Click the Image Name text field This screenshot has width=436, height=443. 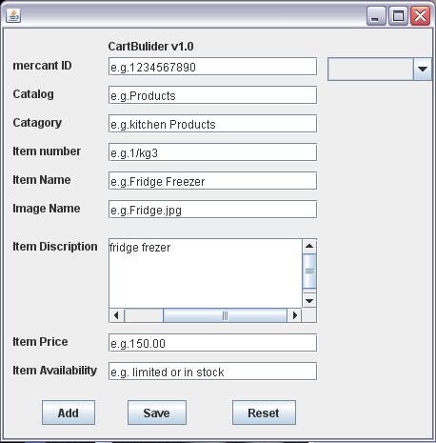pyautogui.click(x=212, y=210)
